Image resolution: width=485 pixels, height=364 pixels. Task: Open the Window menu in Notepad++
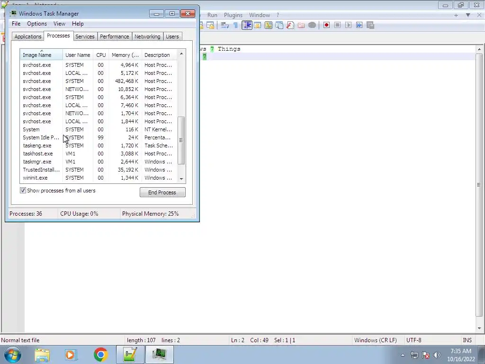[x=260, y=15]
